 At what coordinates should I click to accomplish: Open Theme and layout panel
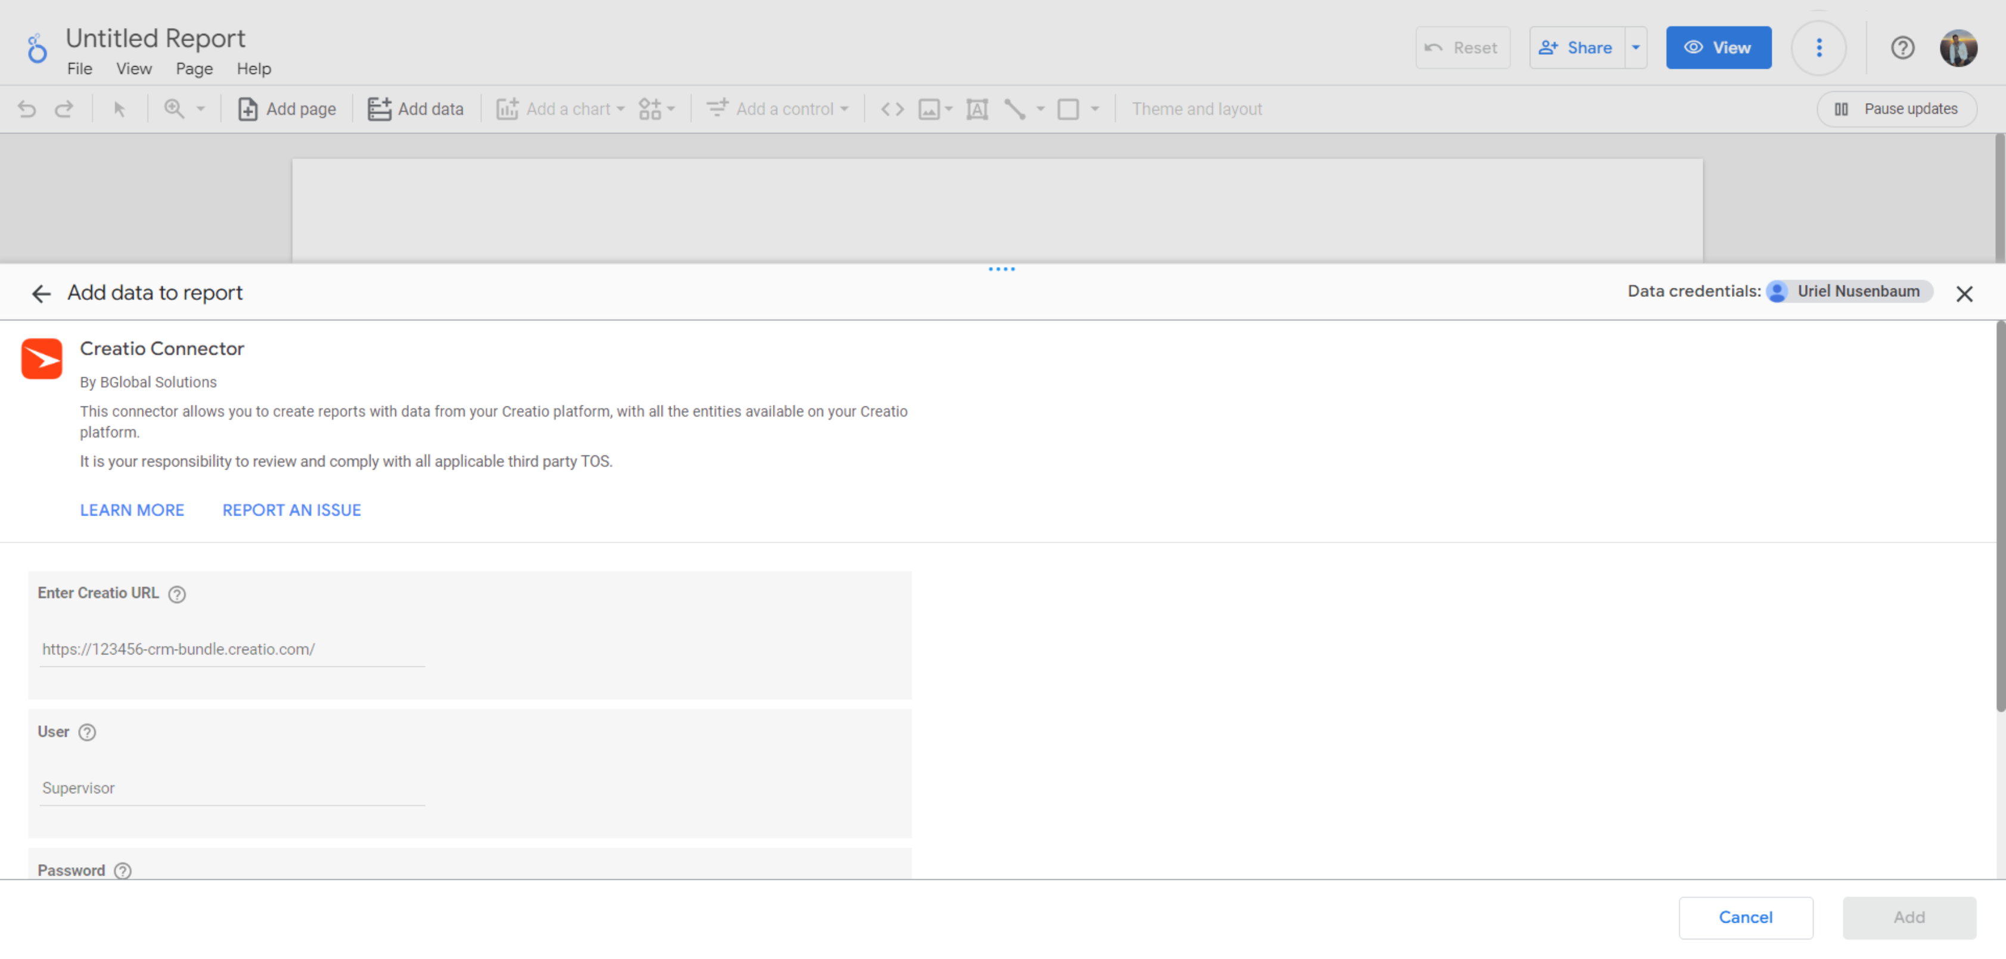point(1197,109)
